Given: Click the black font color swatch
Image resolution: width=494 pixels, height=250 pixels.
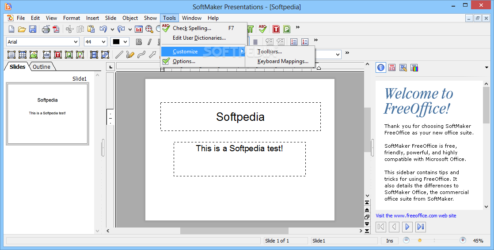Looking at the screenshot, I should (116, 42).
